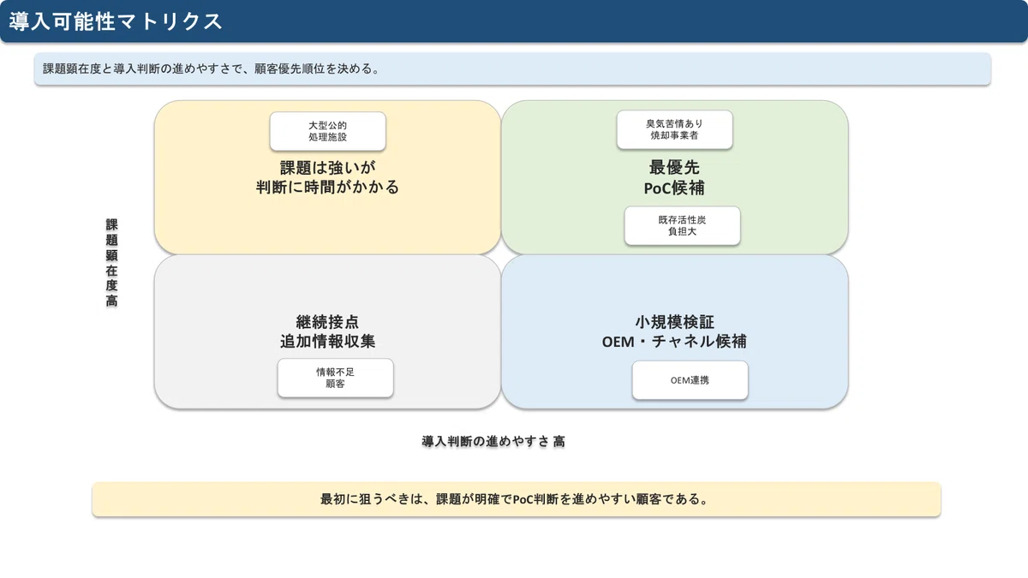Click the horizontal axis label 導入判断の進めやすさ 高

pyautogui.click(x=493, y=442)
